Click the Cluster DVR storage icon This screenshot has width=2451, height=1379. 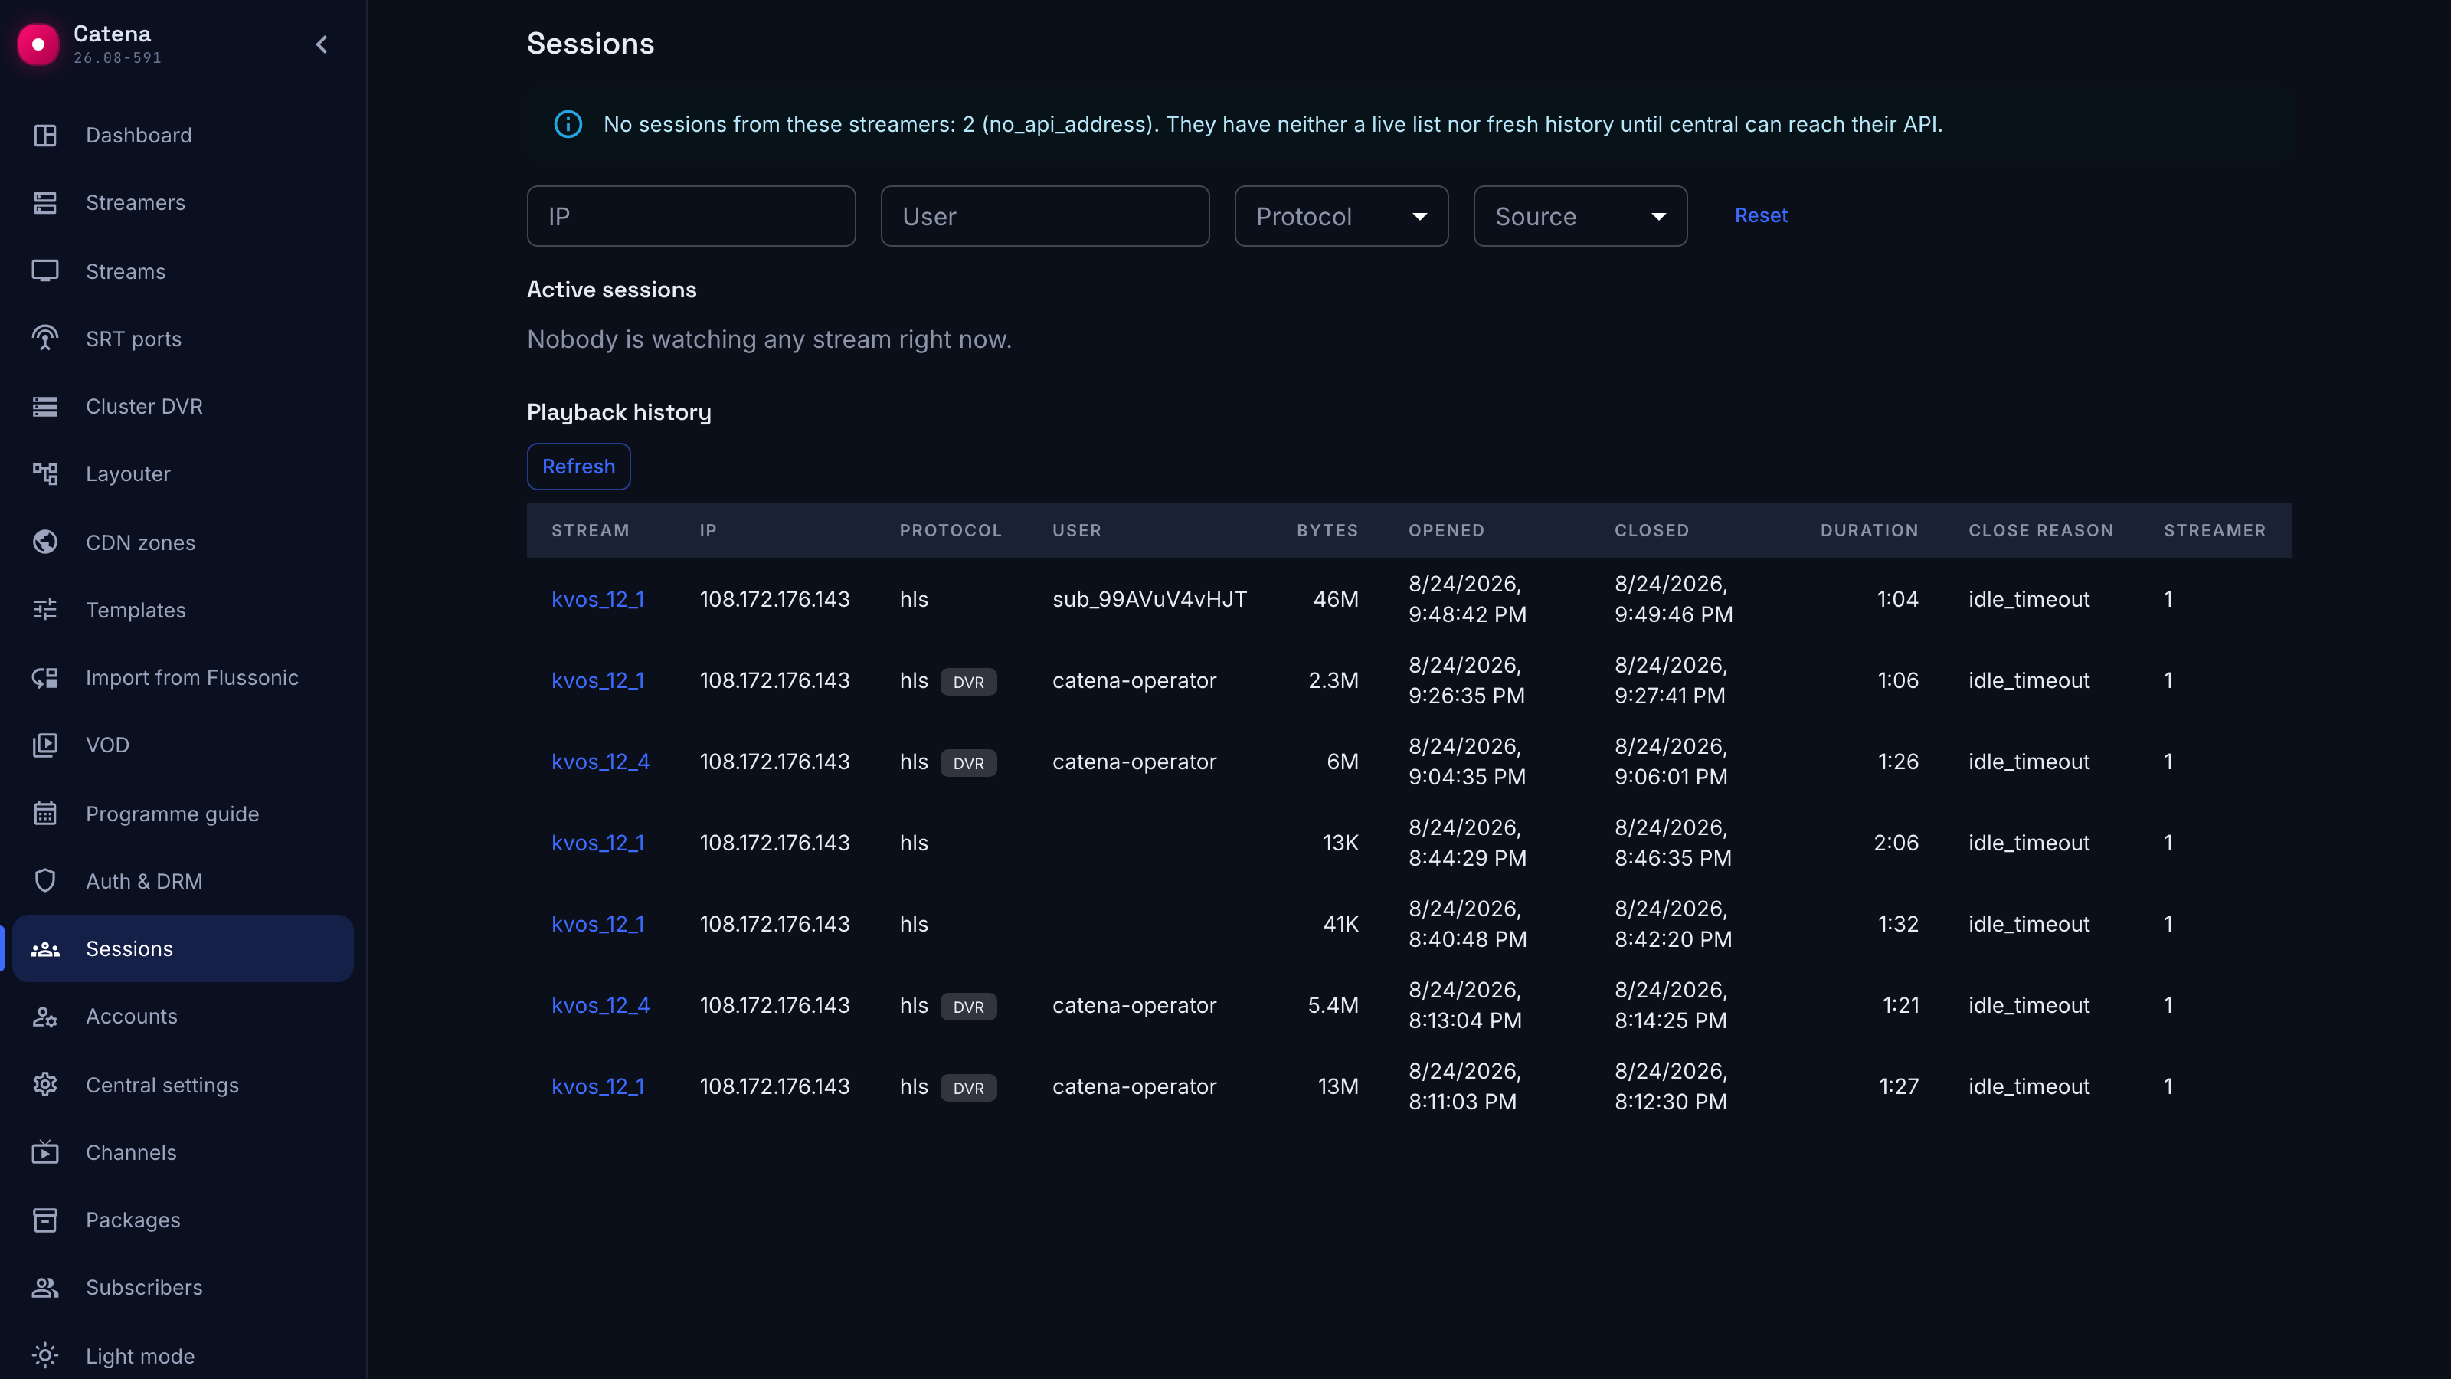pyautogui.click(x=44, y=406)
